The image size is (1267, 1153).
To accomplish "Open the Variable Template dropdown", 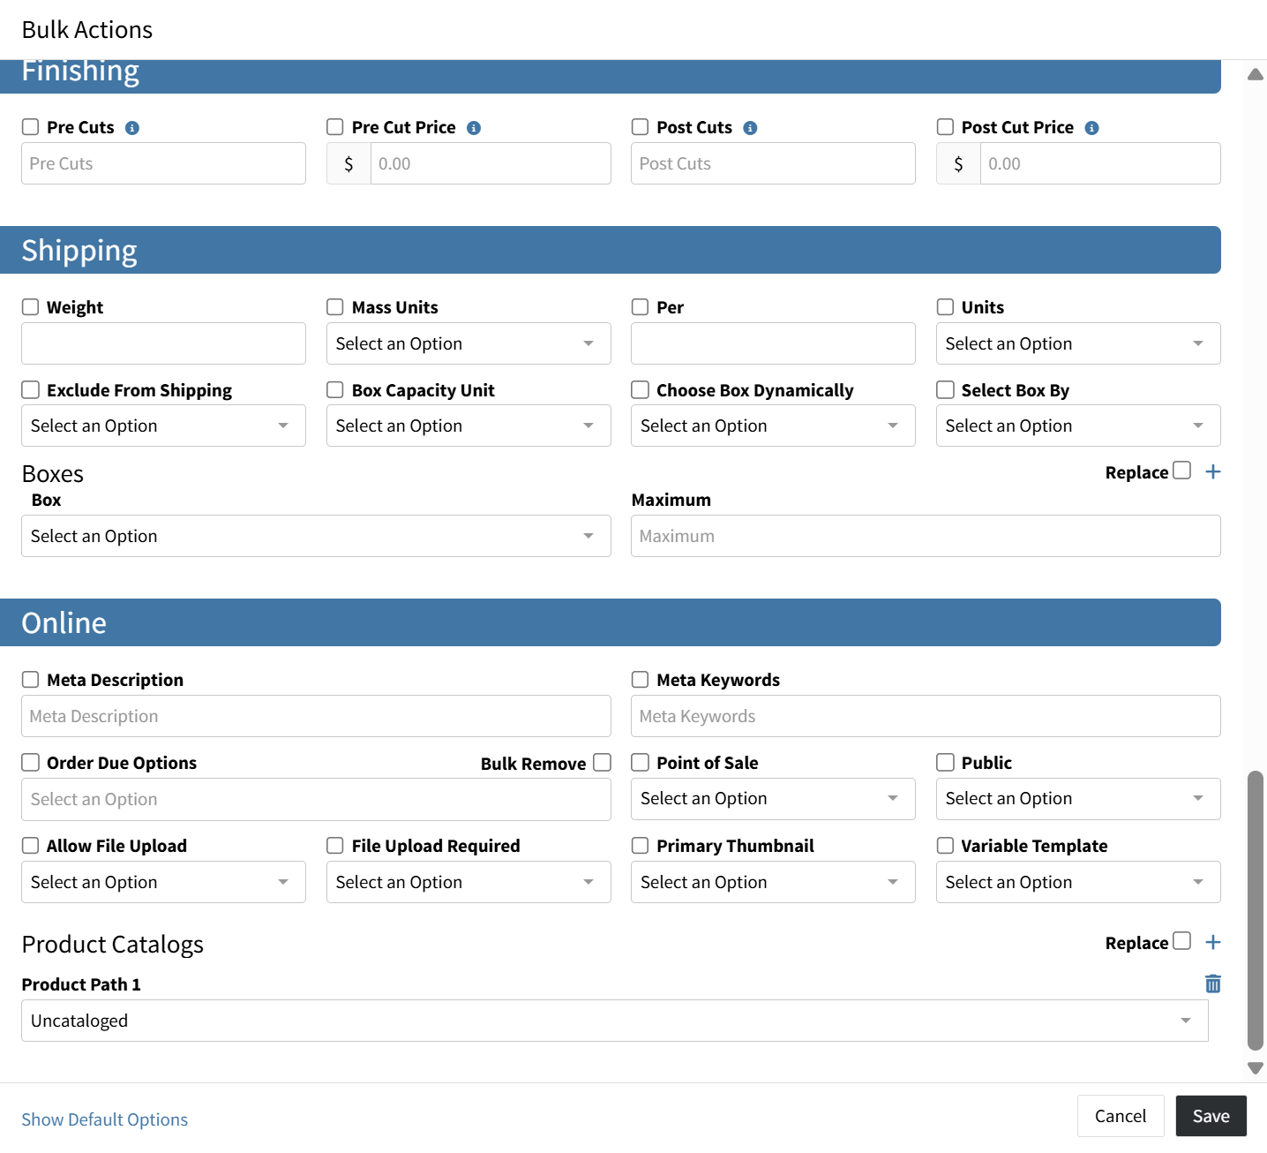I will point(1078,882).
